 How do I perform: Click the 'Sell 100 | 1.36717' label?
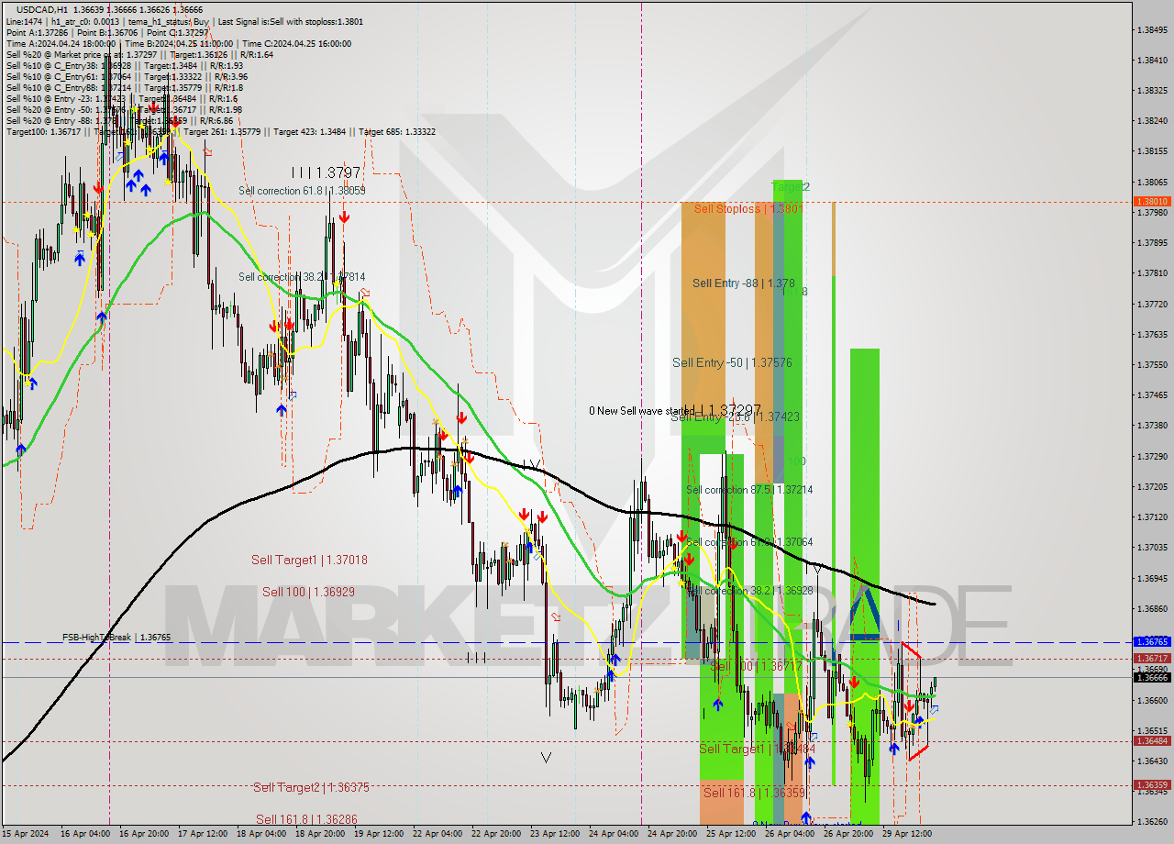756,666
